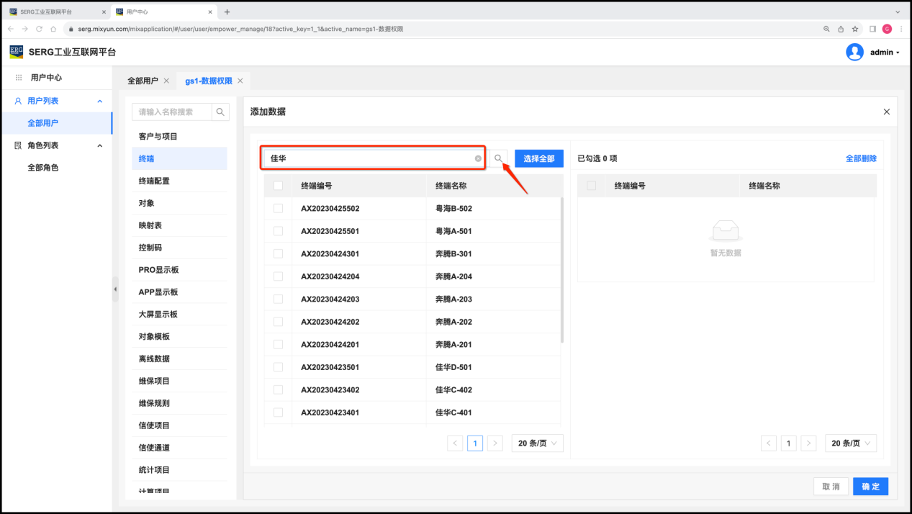Close the 添加数据 dialog with the X icon
The image size is (912, 514).
(x=886, y=112)
